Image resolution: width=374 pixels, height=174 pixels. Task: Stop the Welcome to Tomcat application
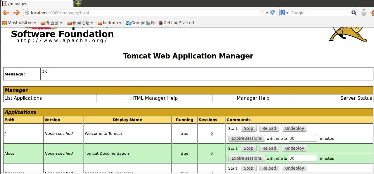[x=248, y=128]
